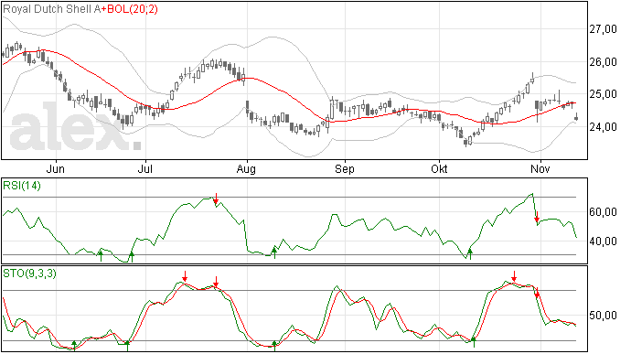631x354 pixels.
Task: Click the RSI green buy arrow in mid-October
Action: (x=470, y=253)
